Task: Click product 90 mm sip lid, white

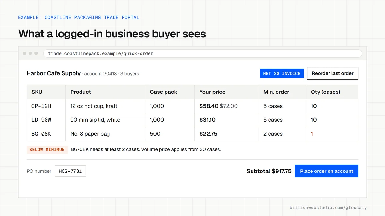Action: coord(95,120)
